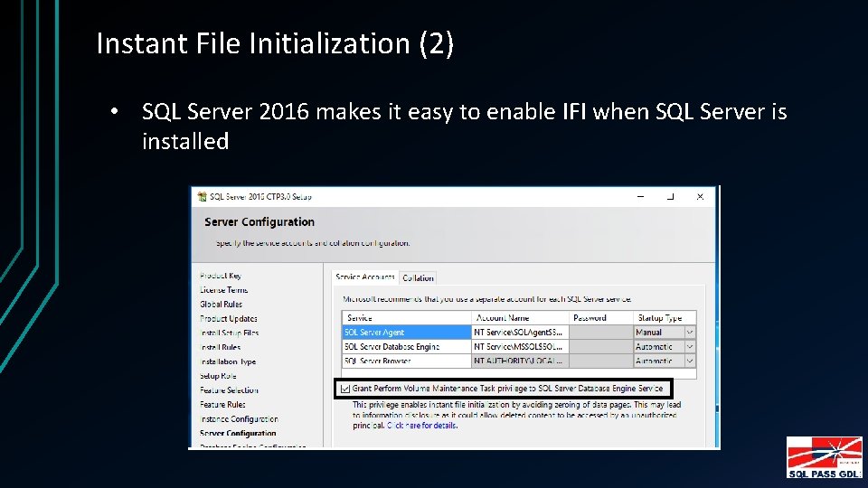Select the Install Rules setup step

pyautogui.click(x=220, y=347)
